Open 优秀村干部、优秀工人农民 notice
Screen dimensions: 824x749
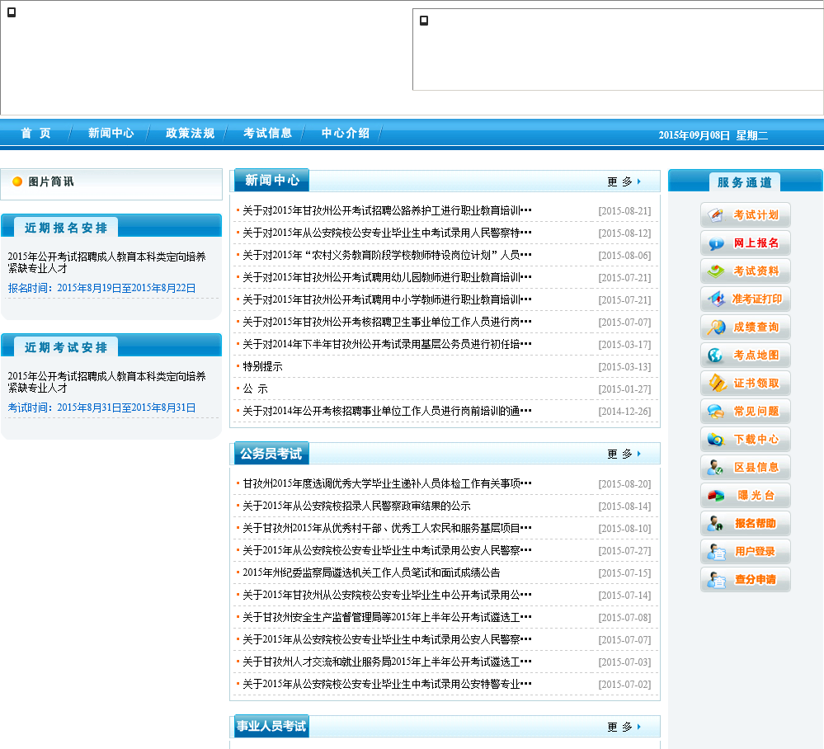[387, 528]
